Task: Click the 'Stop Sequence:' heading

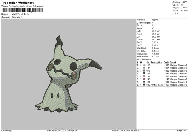Action: 144,60
